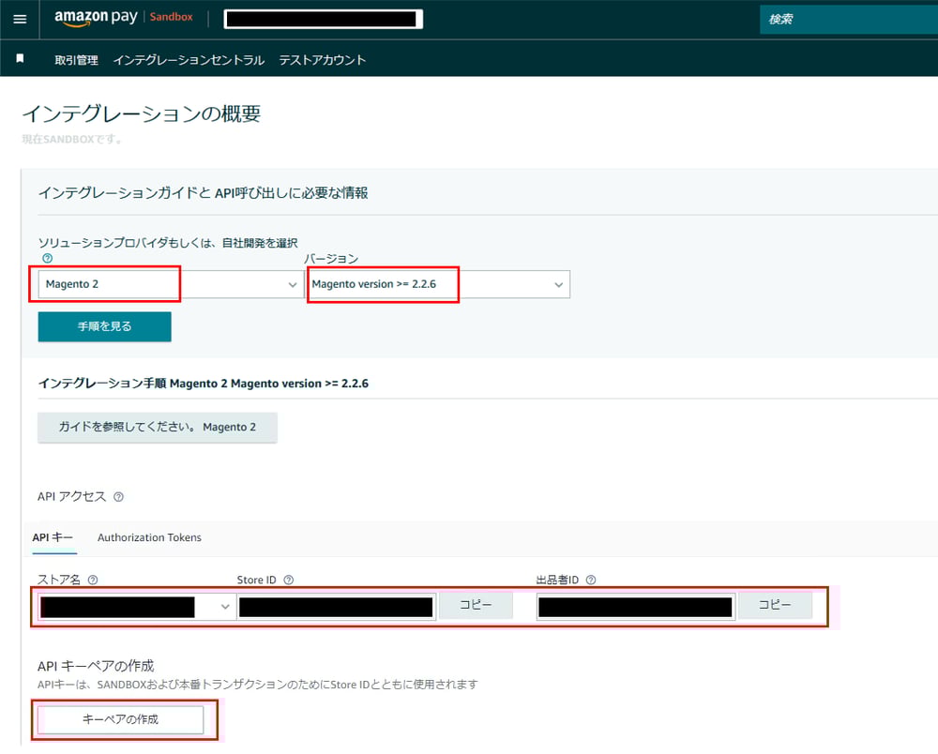Click the 手順を見る button

(x=105, y=326)
